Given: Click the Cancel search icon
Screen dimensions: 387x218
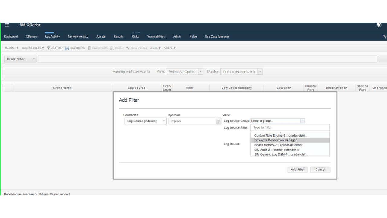Looking at the screenshot, I should pos(112,48).
